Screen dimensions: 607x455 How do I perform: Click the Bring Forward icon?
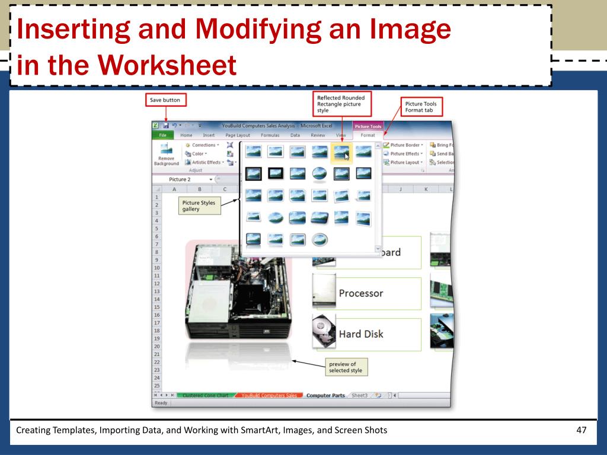[433, 145]
